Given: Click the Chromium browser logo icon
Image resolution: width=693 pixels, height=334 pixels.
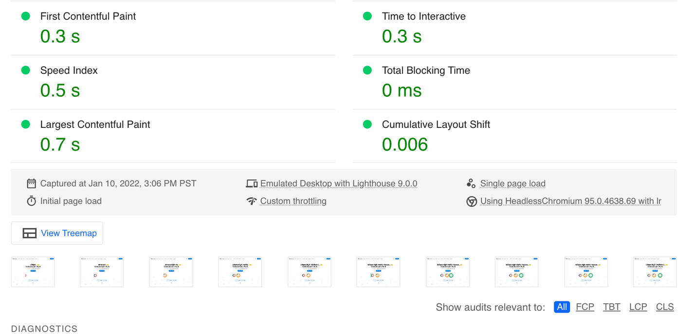Looking at the screenshot, I should click(x=471, y=201).
